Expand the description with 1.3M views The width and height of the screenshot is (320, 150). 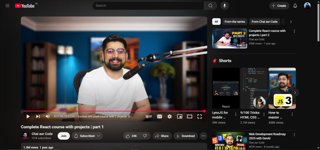point(114,147)
